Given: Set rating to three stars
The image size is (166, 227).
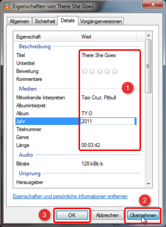Looking at the screenshot, I should coord(100,71).
